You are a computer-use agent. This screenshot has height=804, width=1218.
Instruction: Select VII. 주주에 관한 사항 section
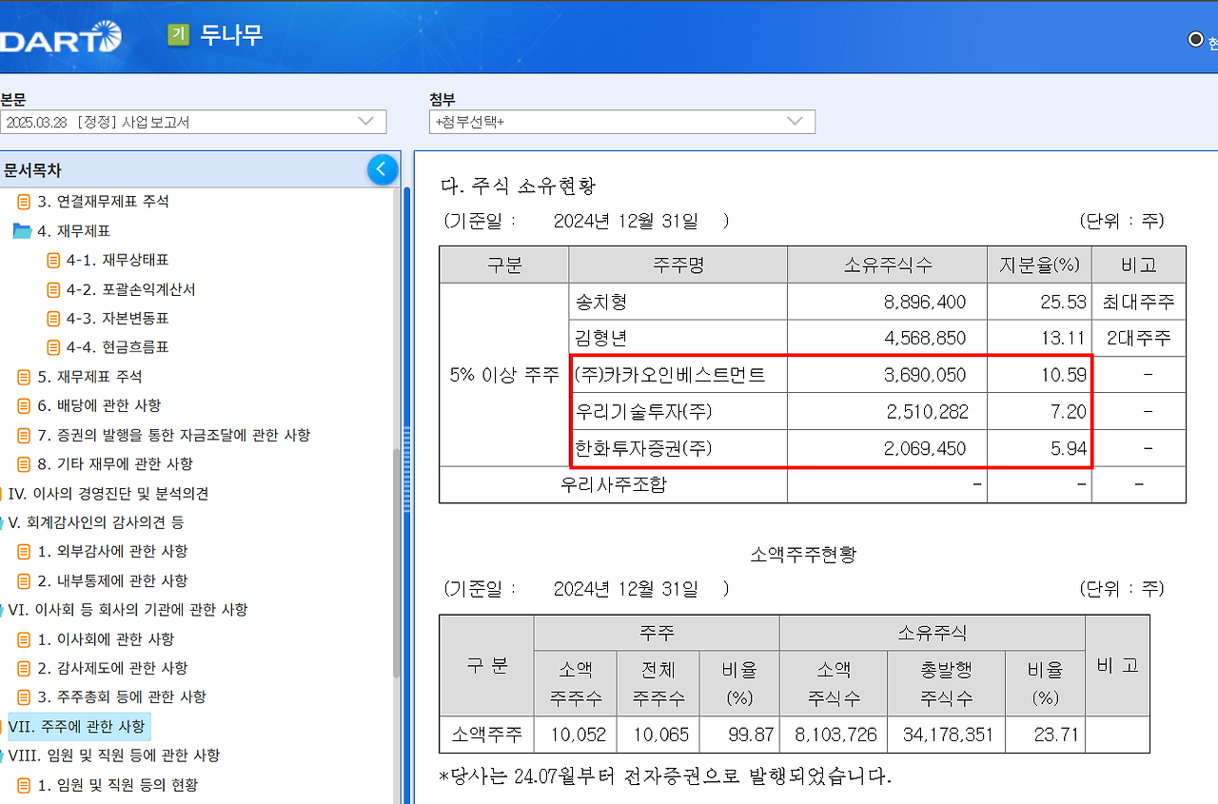click(x=76, y=725)
